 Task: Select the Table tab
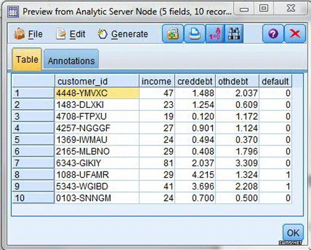pos(27,59)
